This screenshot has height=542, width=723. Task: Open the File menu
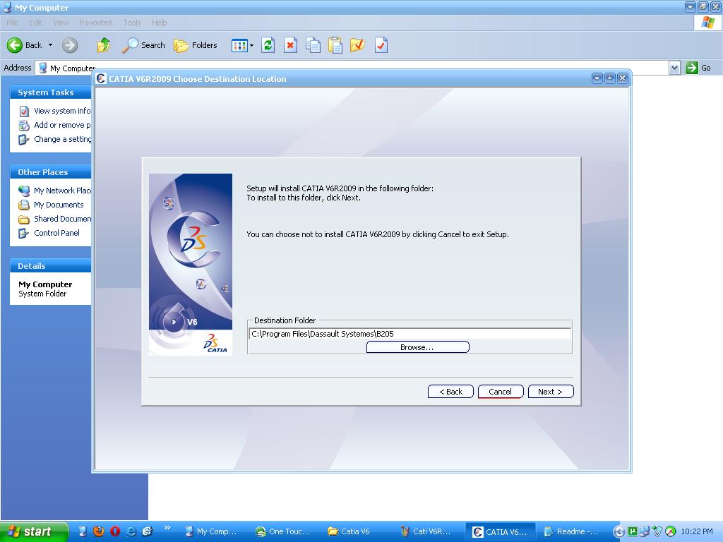pos(13,23)
